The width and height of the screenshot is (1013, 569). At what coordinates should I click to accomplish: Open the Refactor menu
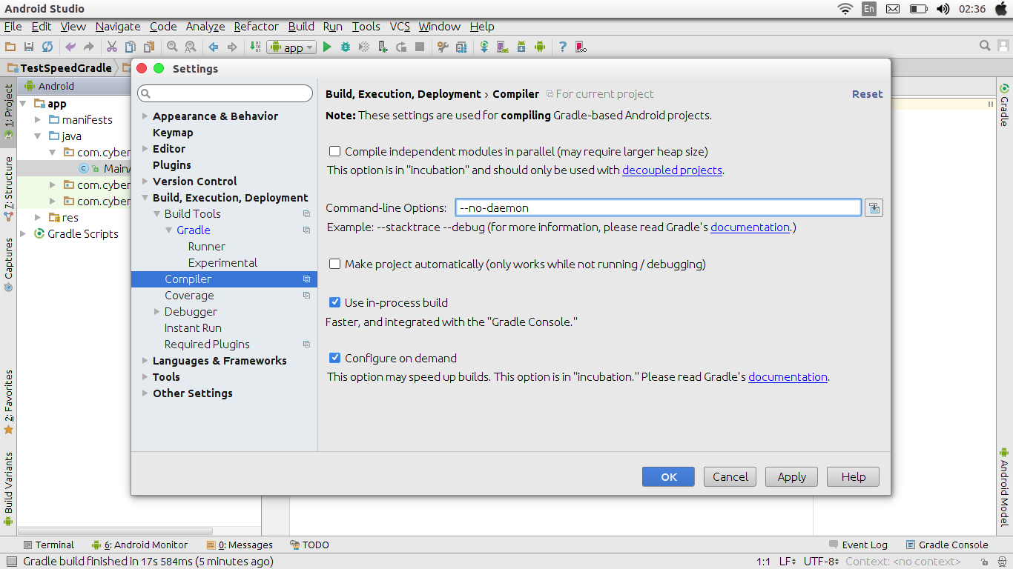click(257, 27)
